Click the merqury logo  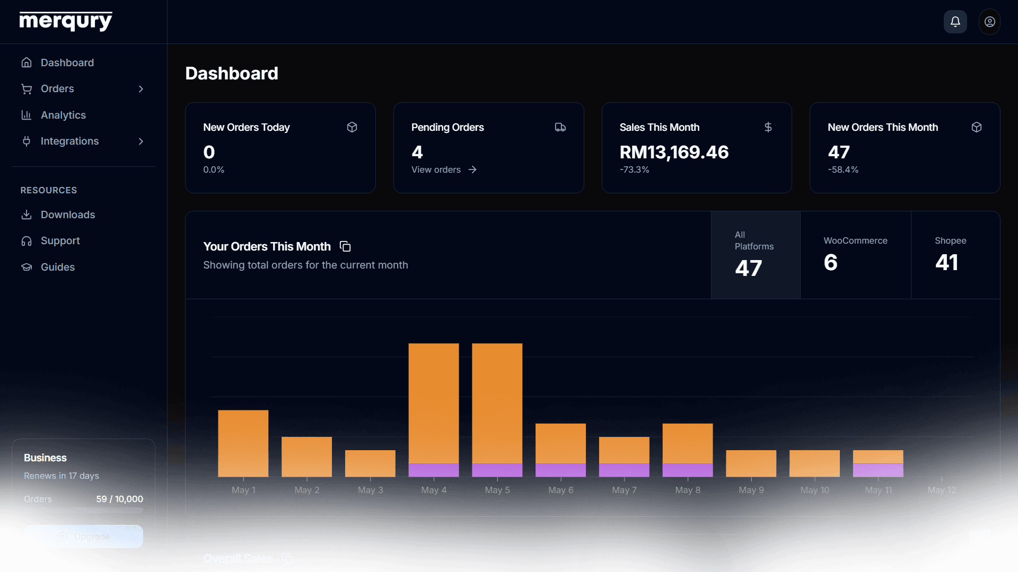66,21
